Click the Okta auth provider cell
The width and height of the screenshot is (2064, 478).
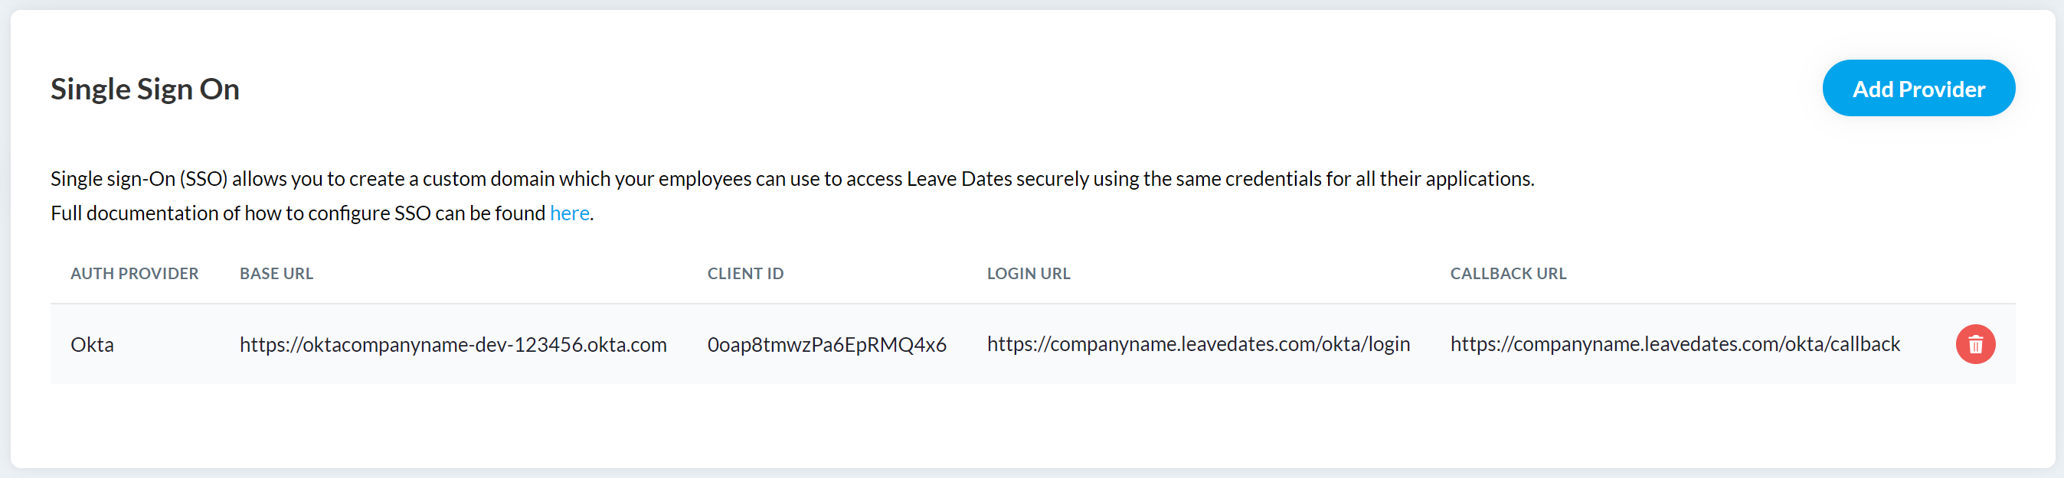(92, 344)
